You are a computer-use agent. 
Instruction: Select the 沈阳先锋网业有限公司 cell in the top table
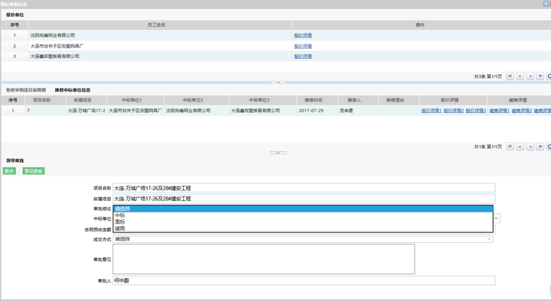pos(160,35)
